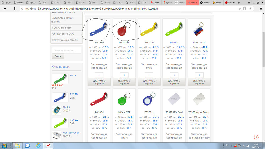Click the product search input field
The height and width of the screenshot is (149, 265).
(x=66, y=50)
